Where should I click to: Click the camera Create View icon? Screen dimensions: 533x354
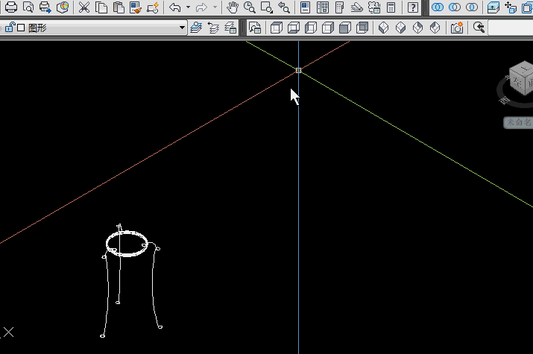tap(456, 28)
